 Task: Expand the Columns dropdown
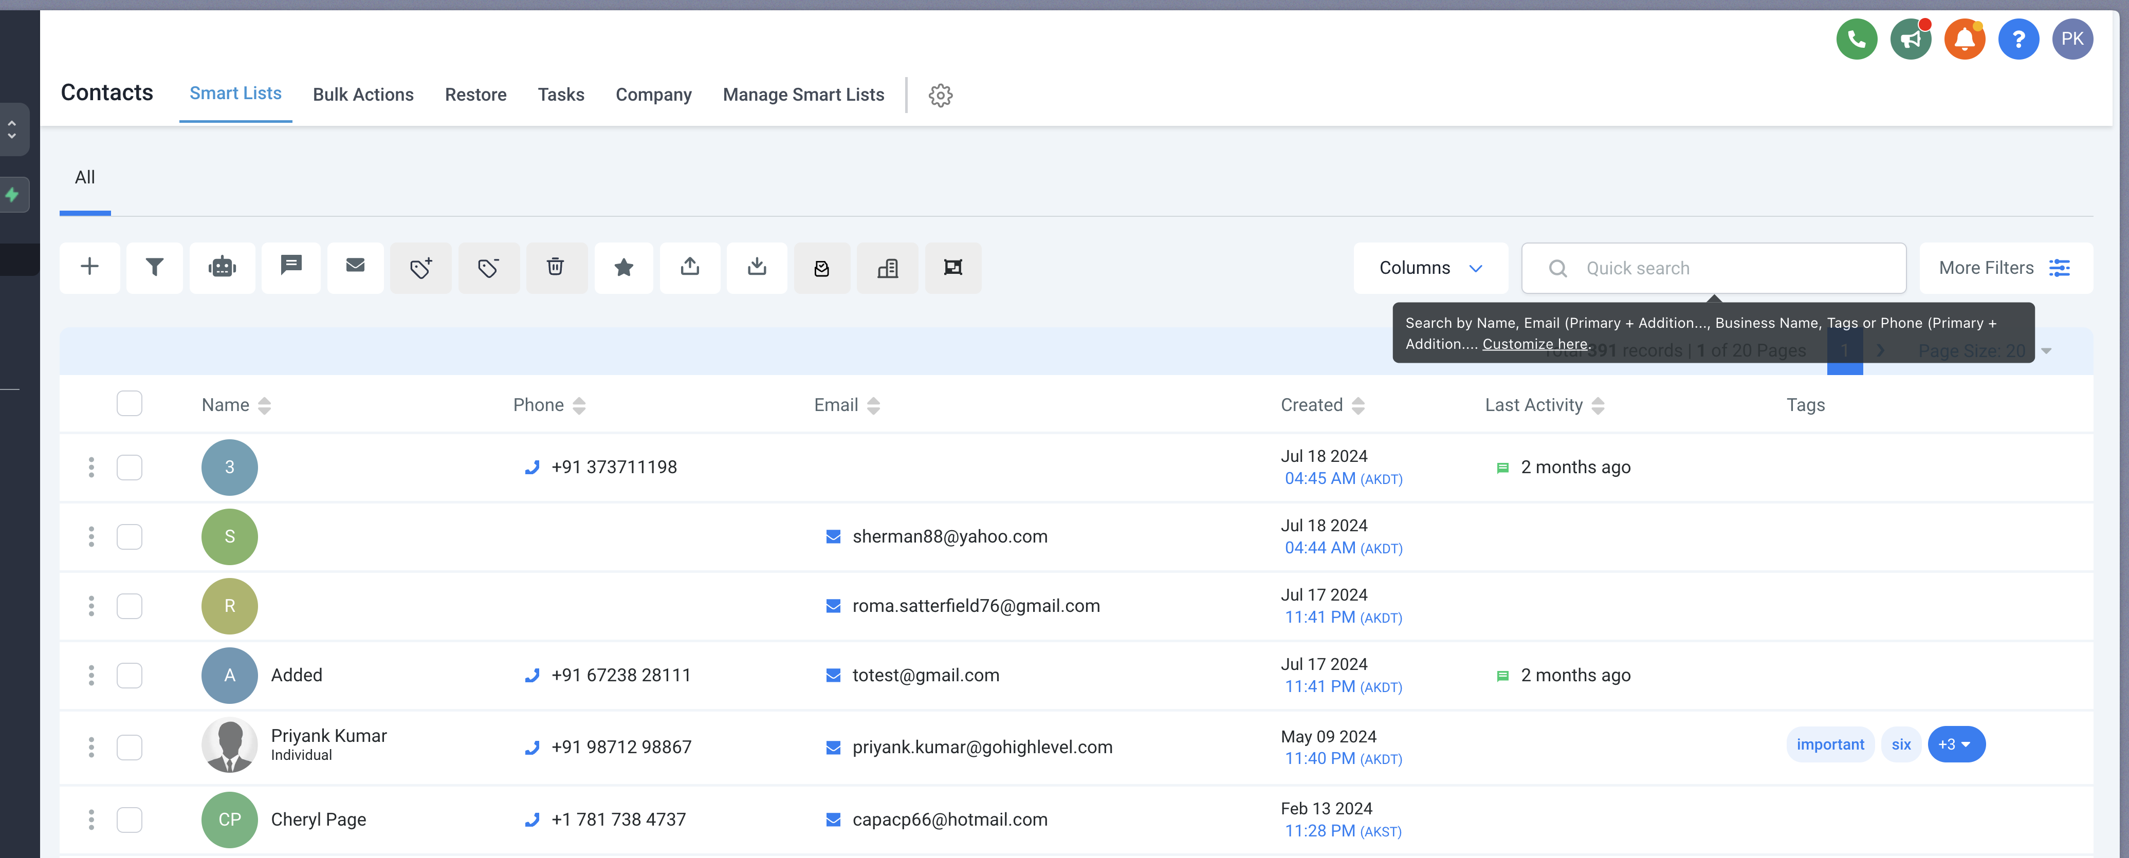click(x=1430, y=268)
